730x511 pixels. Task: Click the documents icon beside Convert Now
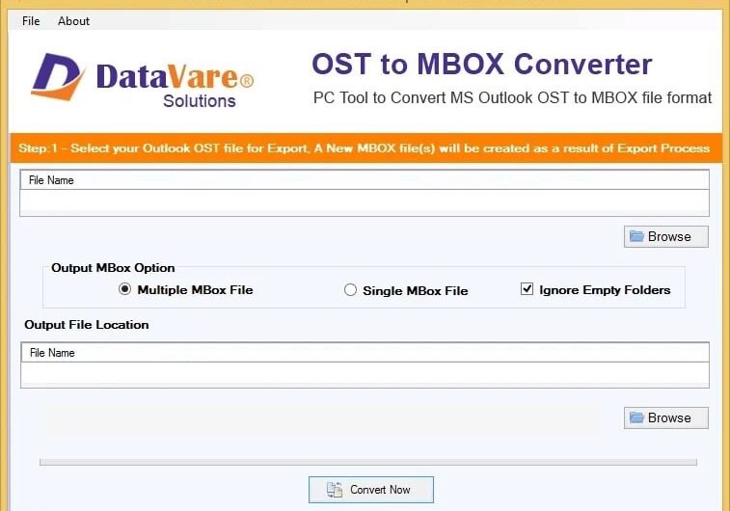(x=335, y=490)
